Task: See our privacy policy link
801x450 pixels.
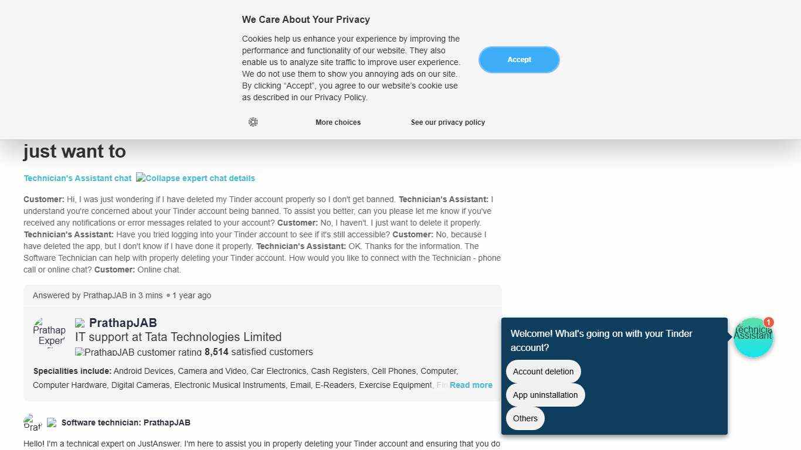Action: click(447, 122)
